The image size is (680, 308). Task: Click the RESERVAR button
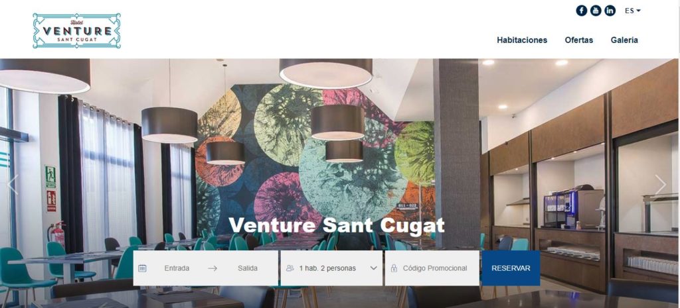511,268
